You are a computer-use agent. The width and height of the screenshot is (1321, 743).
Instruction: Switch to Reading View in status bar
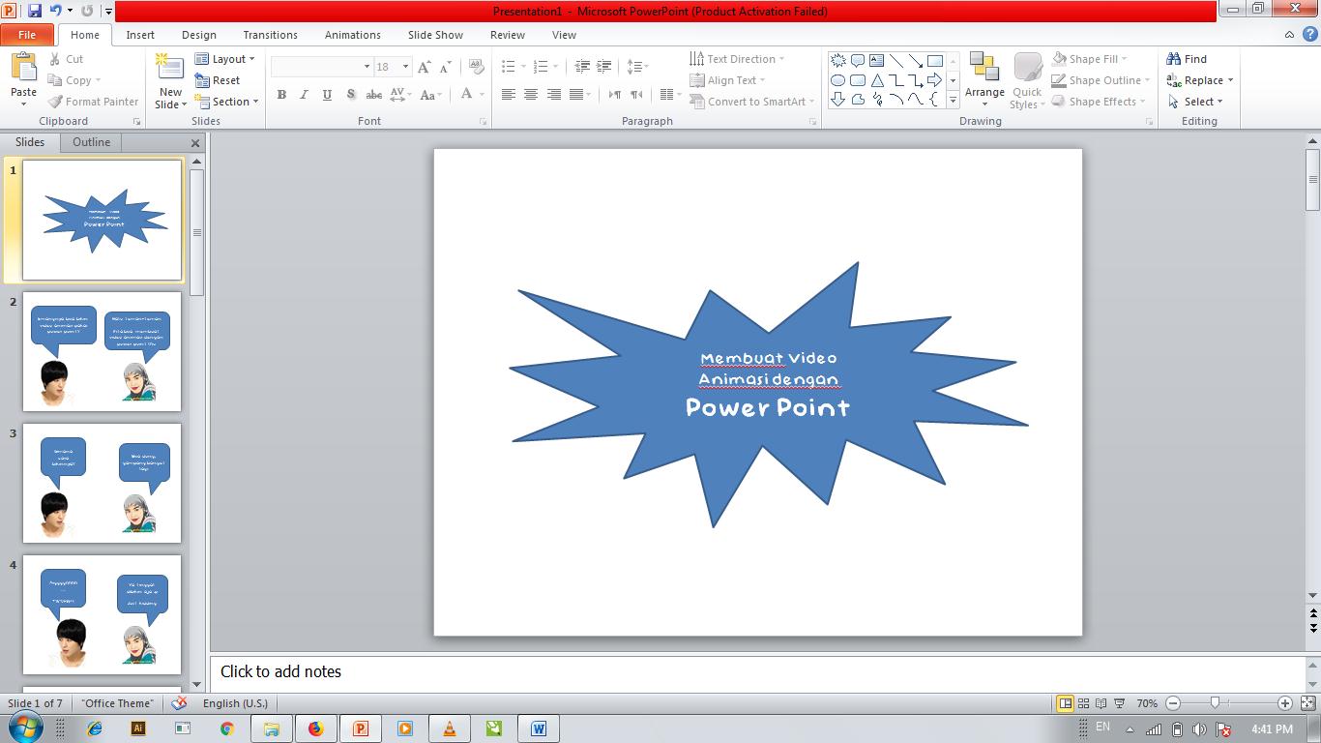[x=1101, y=703]
